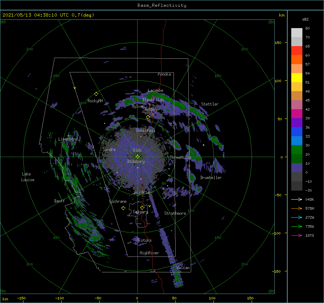Pick the magenta 39-42 dBZ swatch

297,114
